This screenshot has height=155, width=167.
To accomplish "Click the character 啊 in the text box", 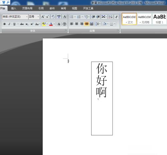I will 102,92.
